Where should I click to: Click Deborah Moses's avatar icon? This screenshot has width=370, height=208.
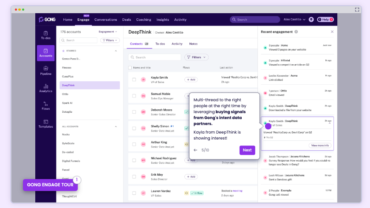[x=143, y=112]
